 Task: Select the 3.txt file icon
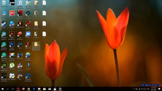pyautogui.click(x=44, y=25)
